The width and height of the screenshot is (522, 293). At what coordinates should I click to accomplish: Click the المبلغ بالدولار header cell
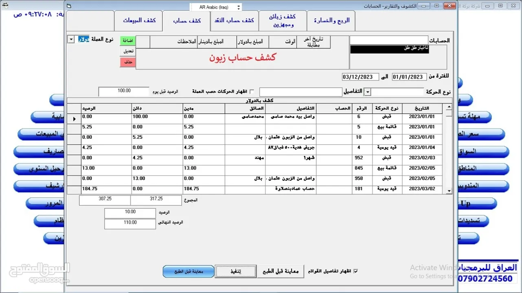[252, 42]
